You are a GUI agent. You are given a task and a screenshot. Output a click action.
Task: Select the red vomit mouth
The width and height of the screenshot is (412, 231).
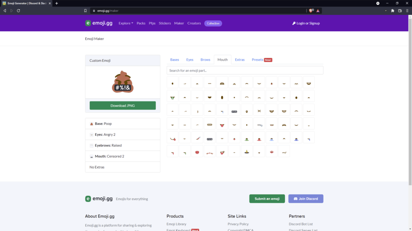260,138
